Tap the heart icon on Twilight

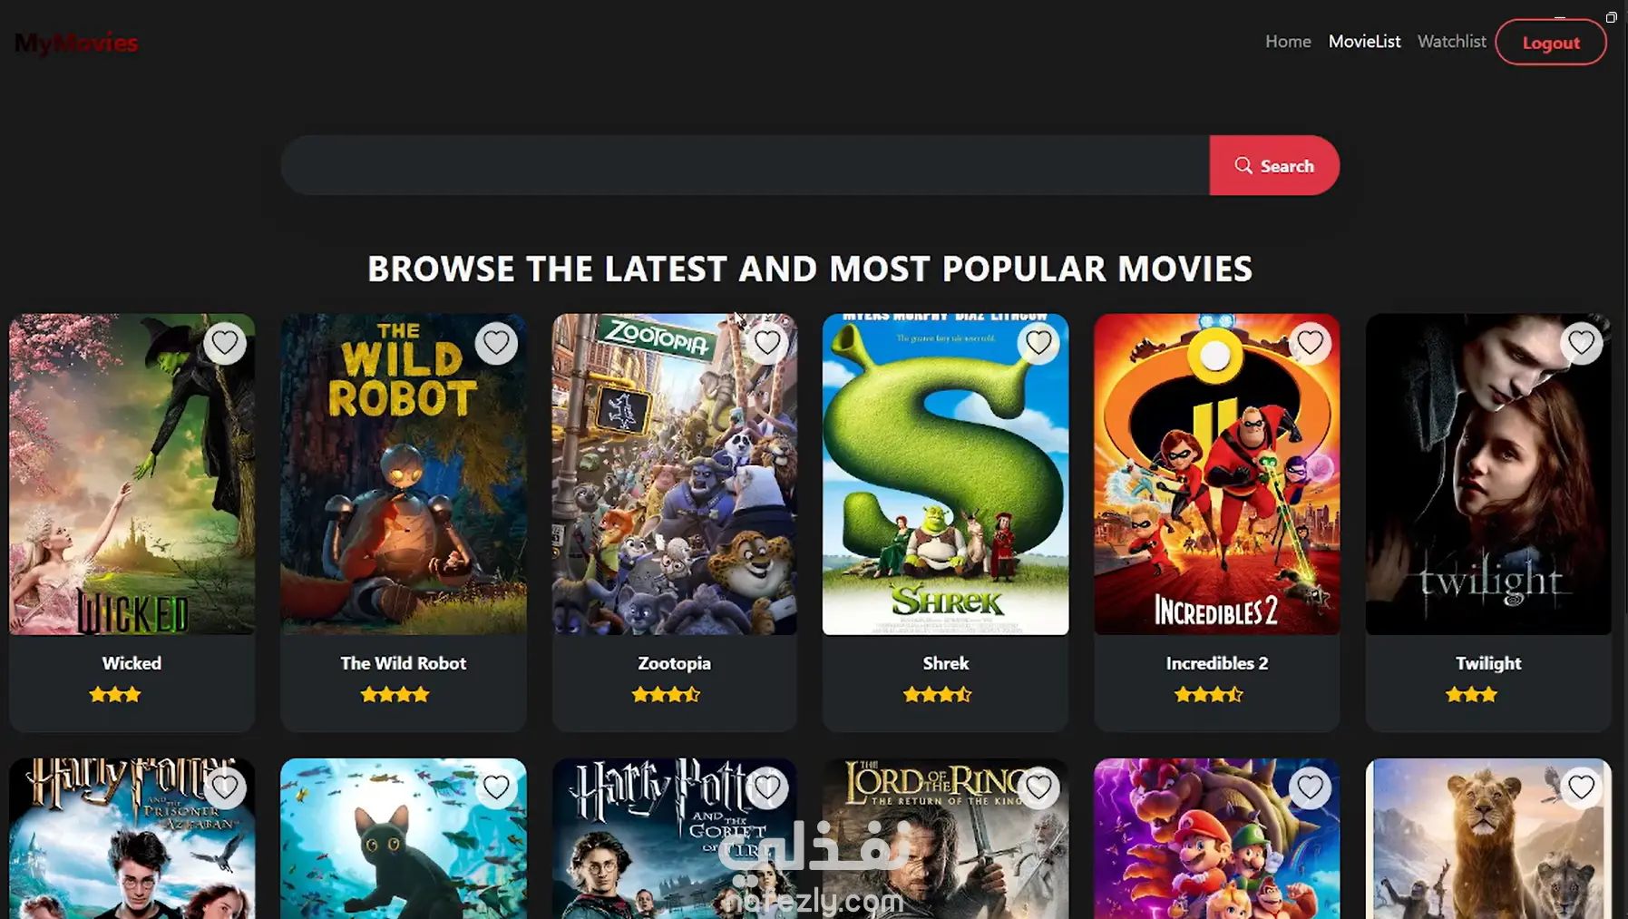(1582, 343)
